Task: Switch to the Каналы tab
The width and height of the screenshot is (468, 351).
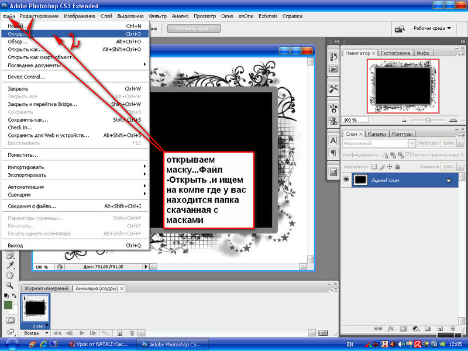Action: 377,134
